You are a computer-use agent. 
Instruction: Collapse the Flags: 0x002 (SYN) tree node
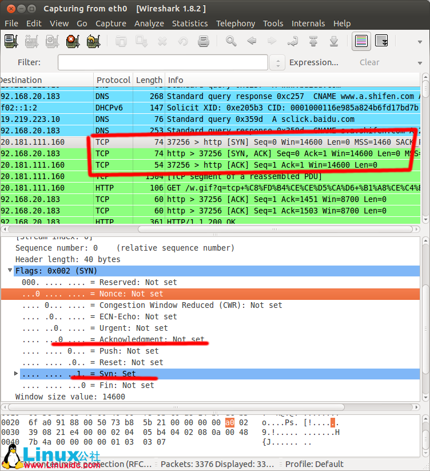tap(10, 270)
